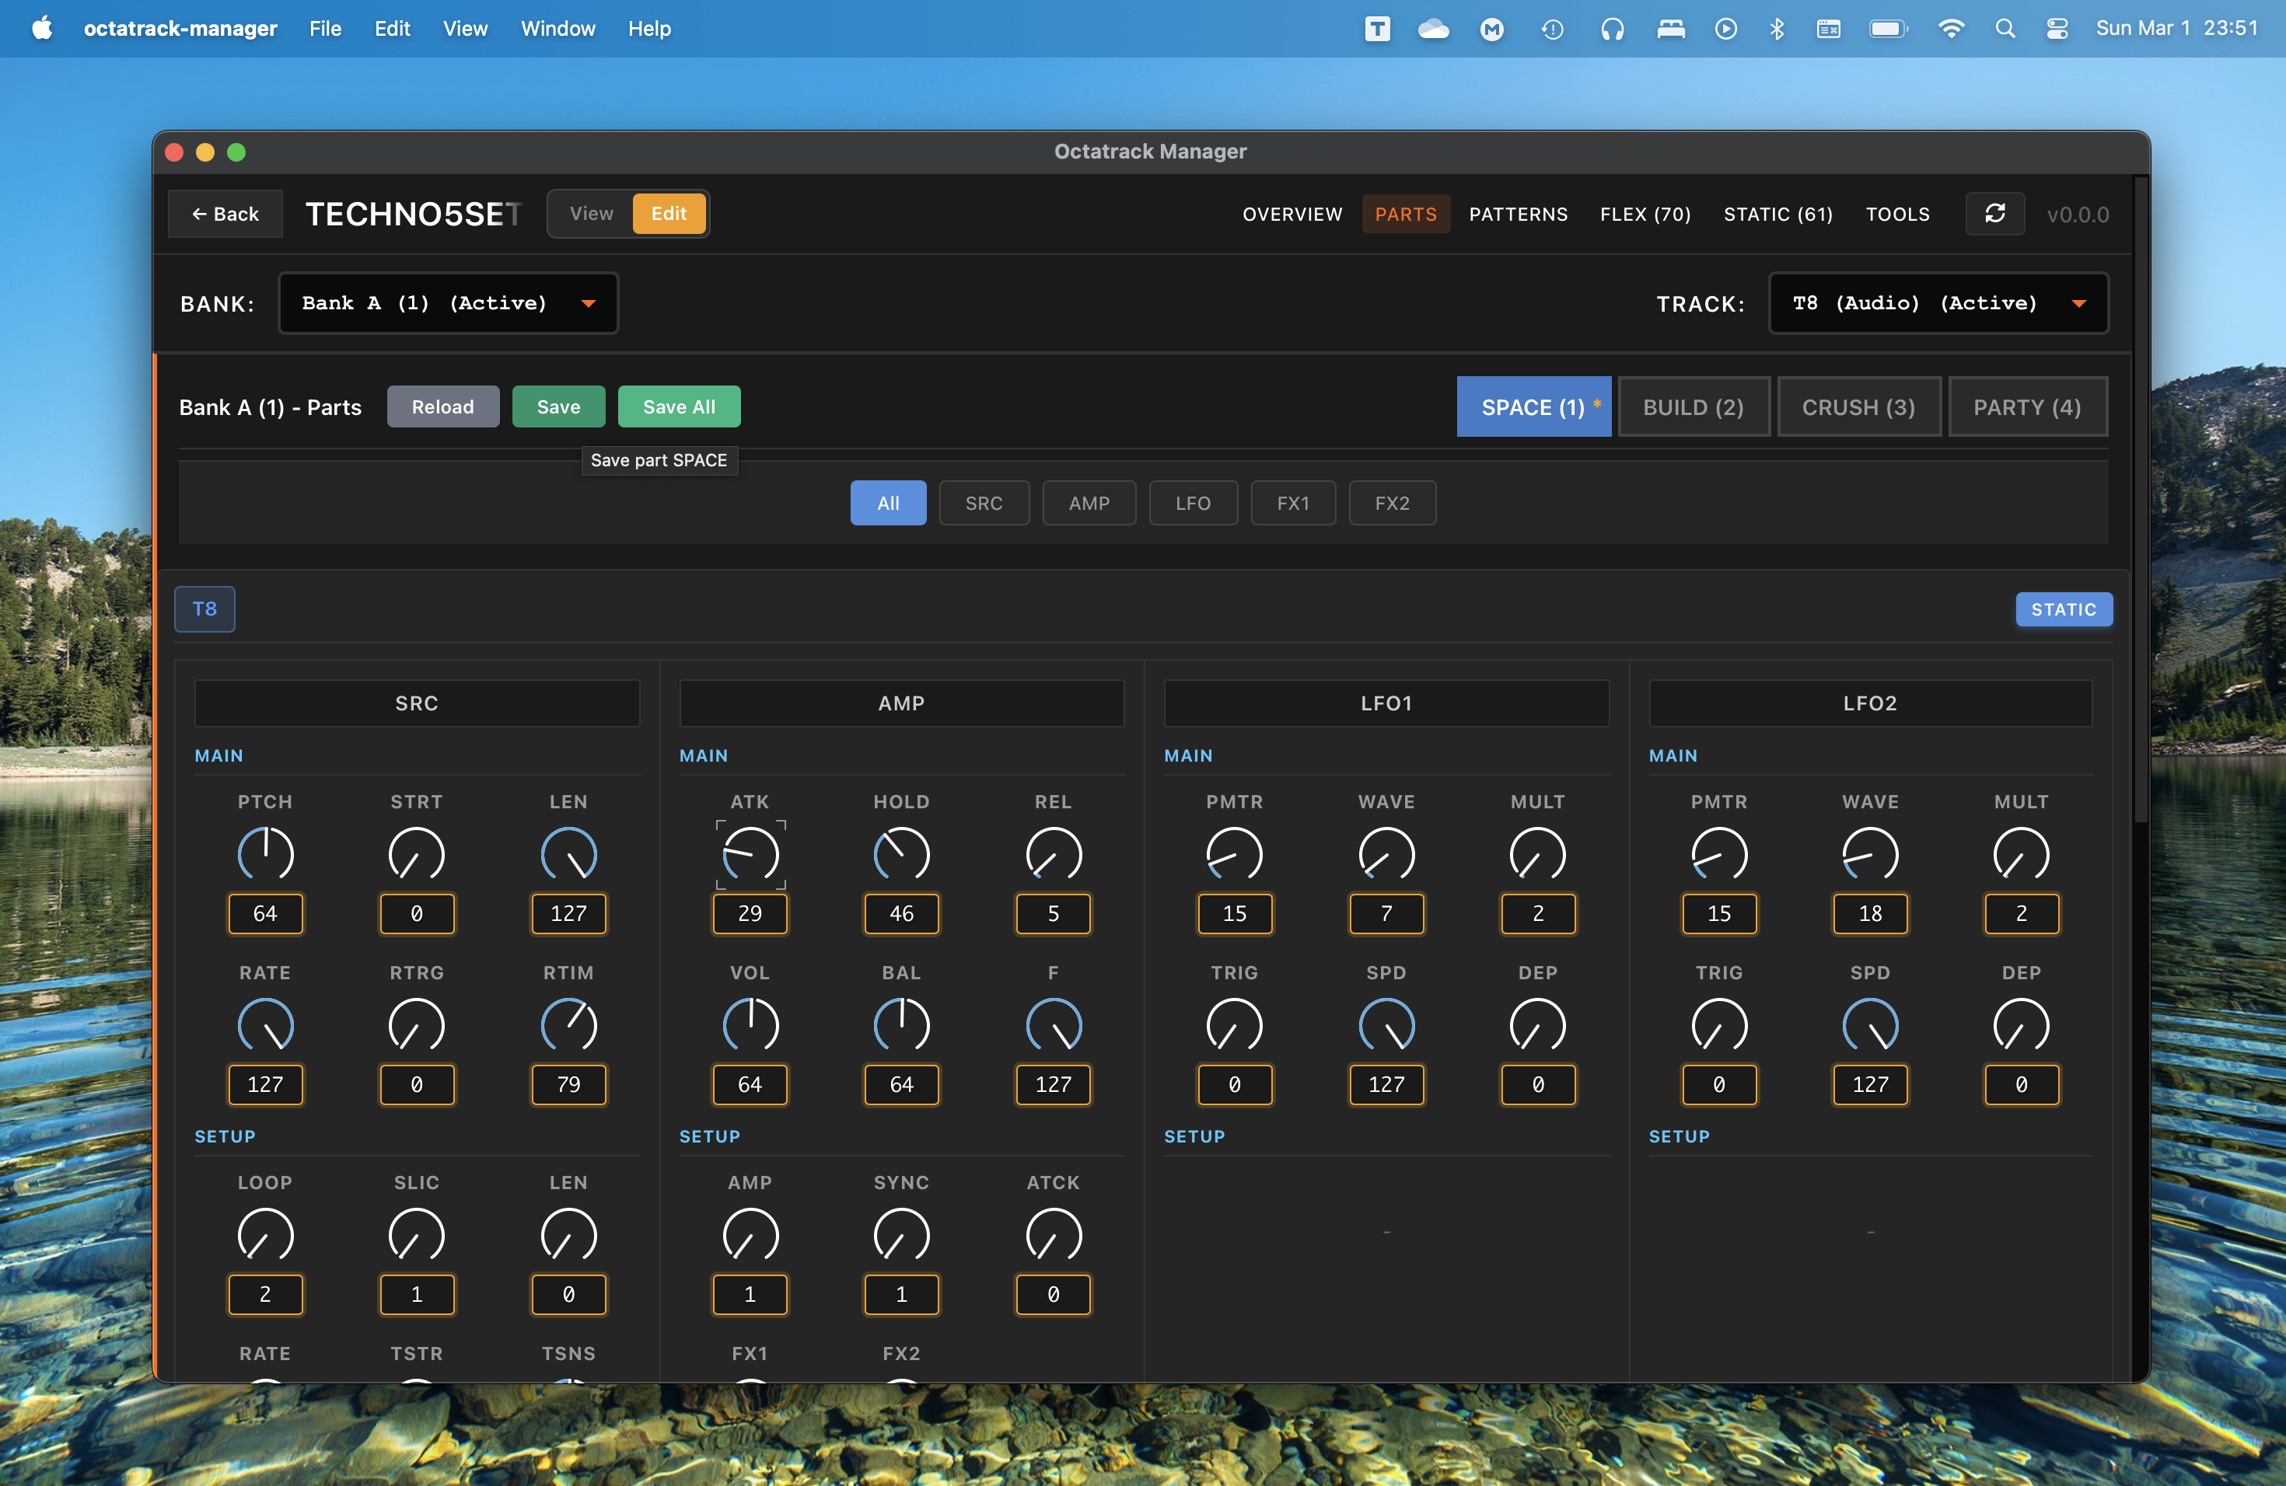Click the PTCH knob in the SRC section
Screen dimensions: 2286x1486
tap(265, 853)
